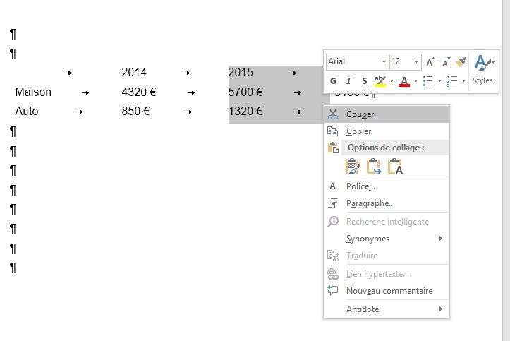Viewport: 510px width, 341px height.
Task: Click the value 5700 €
Action: 245,92
